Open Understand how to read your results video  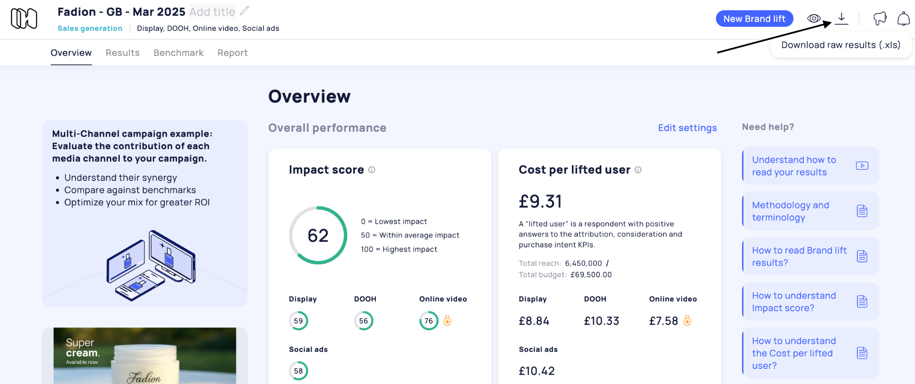(810, 166)
